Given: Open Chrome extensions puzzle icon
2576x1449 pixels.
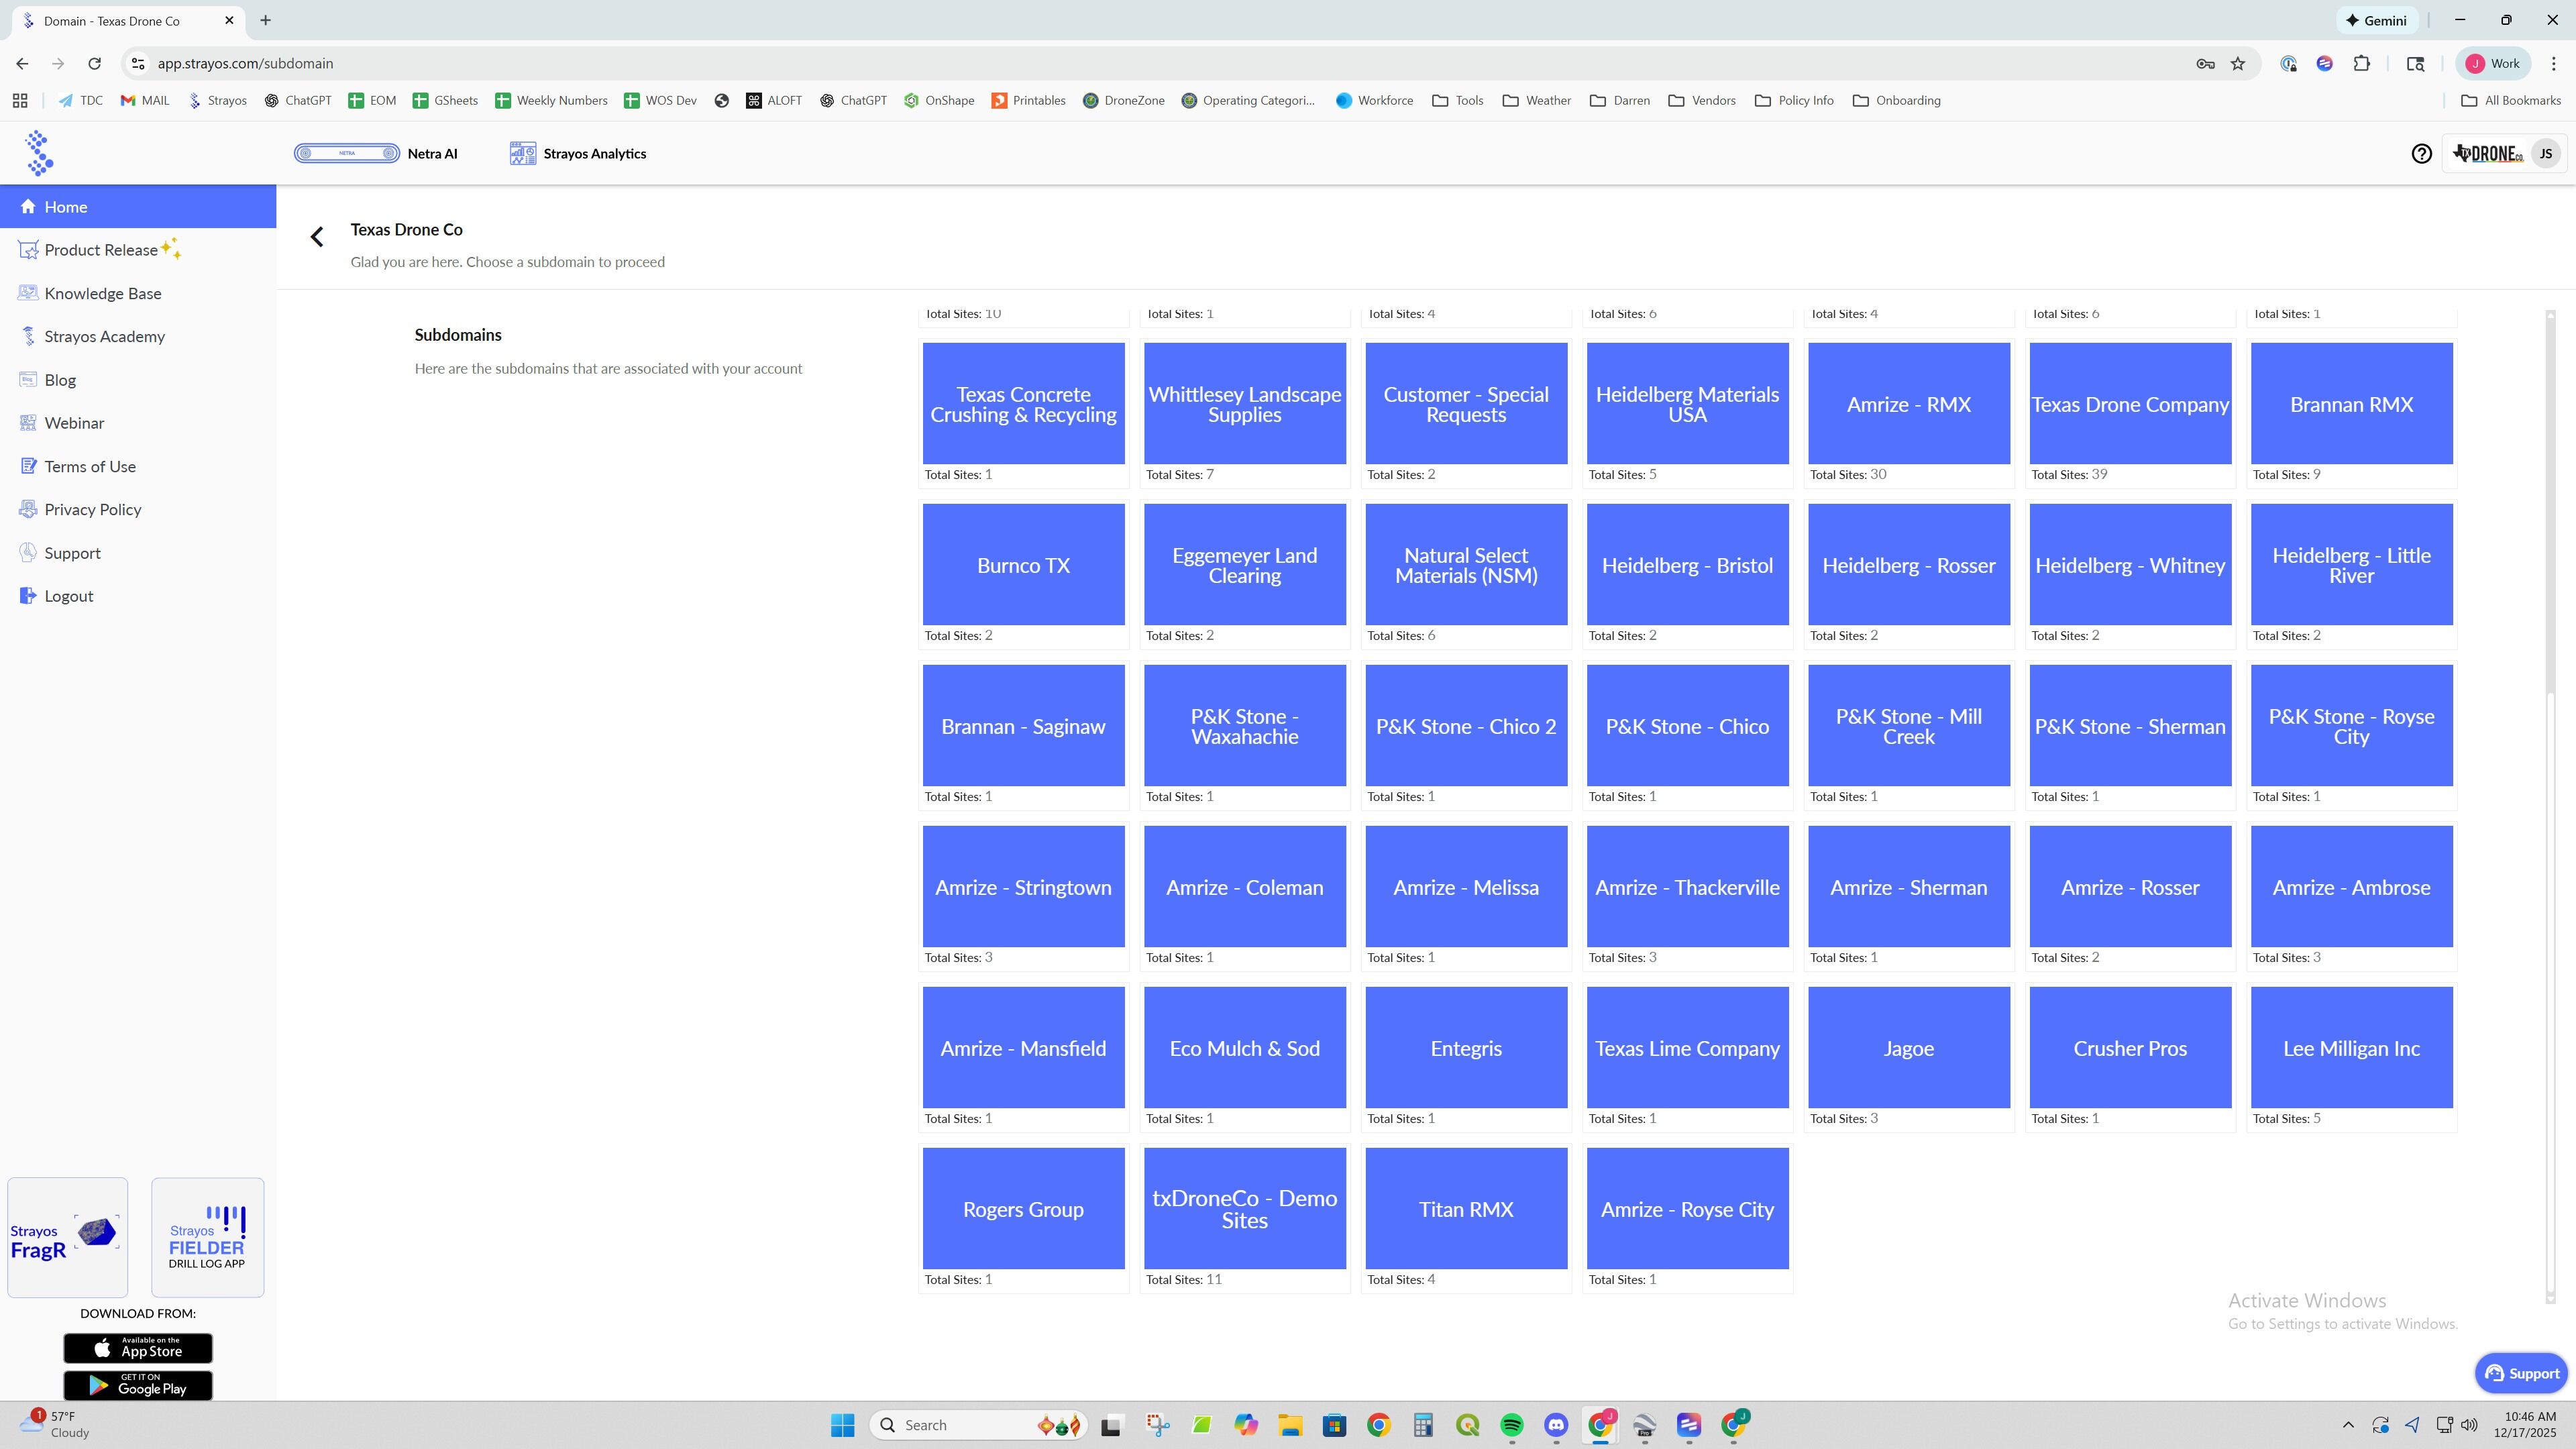Looking at the screenshot, I should [x=2362, y=63].
